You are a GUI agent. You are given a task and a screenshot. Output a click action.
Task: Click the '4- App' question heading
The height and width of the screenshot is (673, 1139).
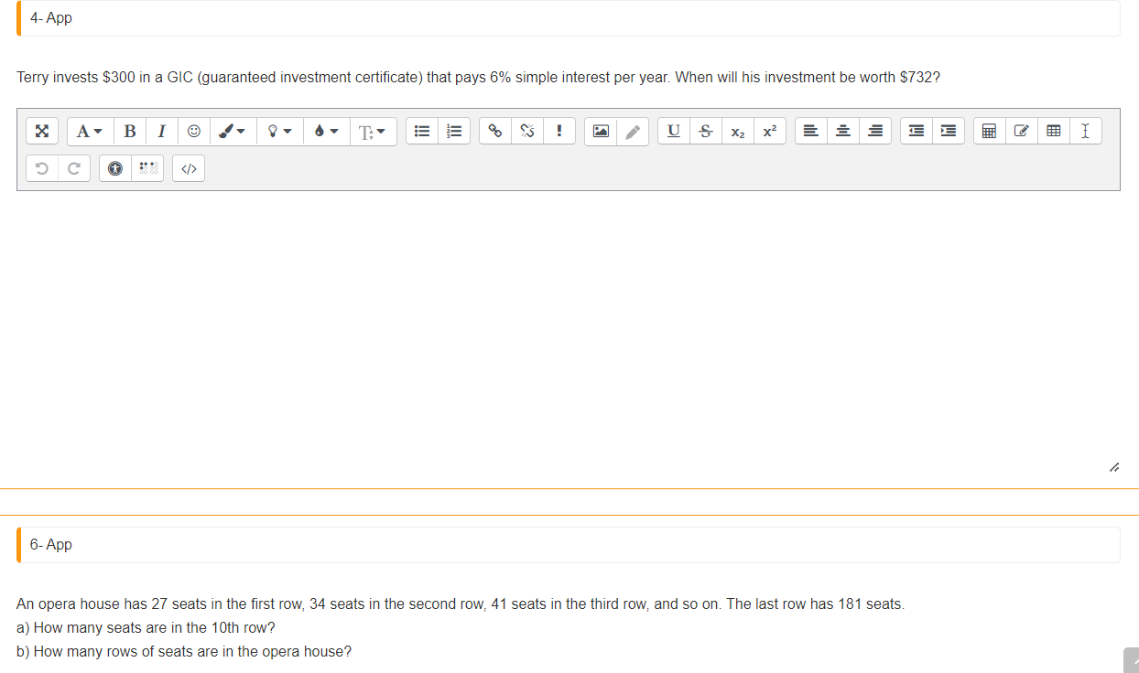click(51, 18)
